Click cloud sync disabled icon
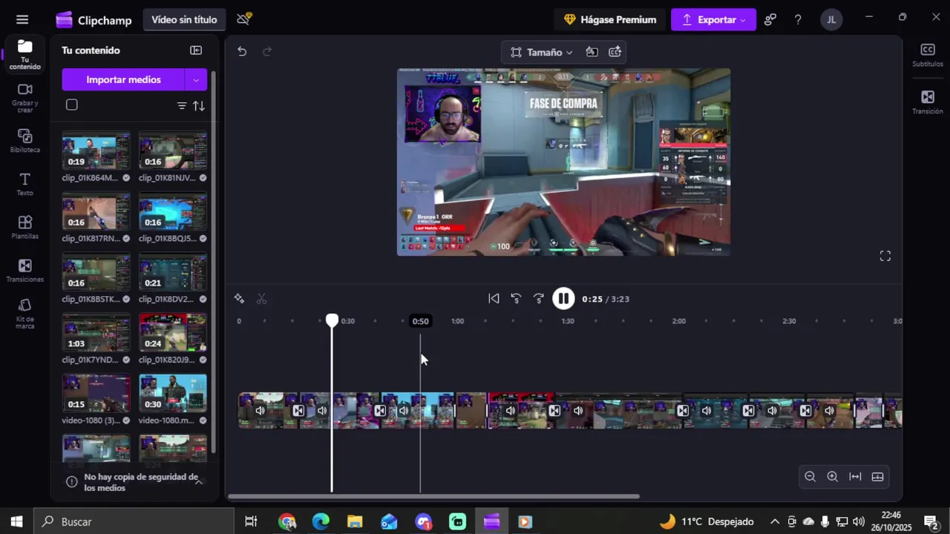Viewport: 950px width, 534px height. [243, 19]
